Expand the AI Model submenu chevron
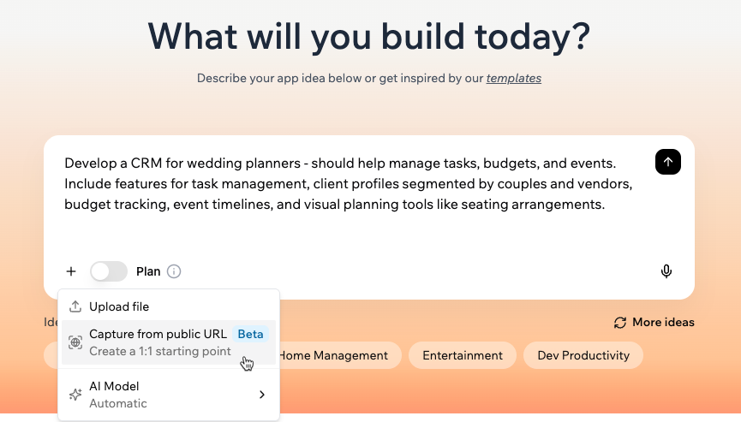This screenshot has width=741, height=422. (x=262, y=395)
